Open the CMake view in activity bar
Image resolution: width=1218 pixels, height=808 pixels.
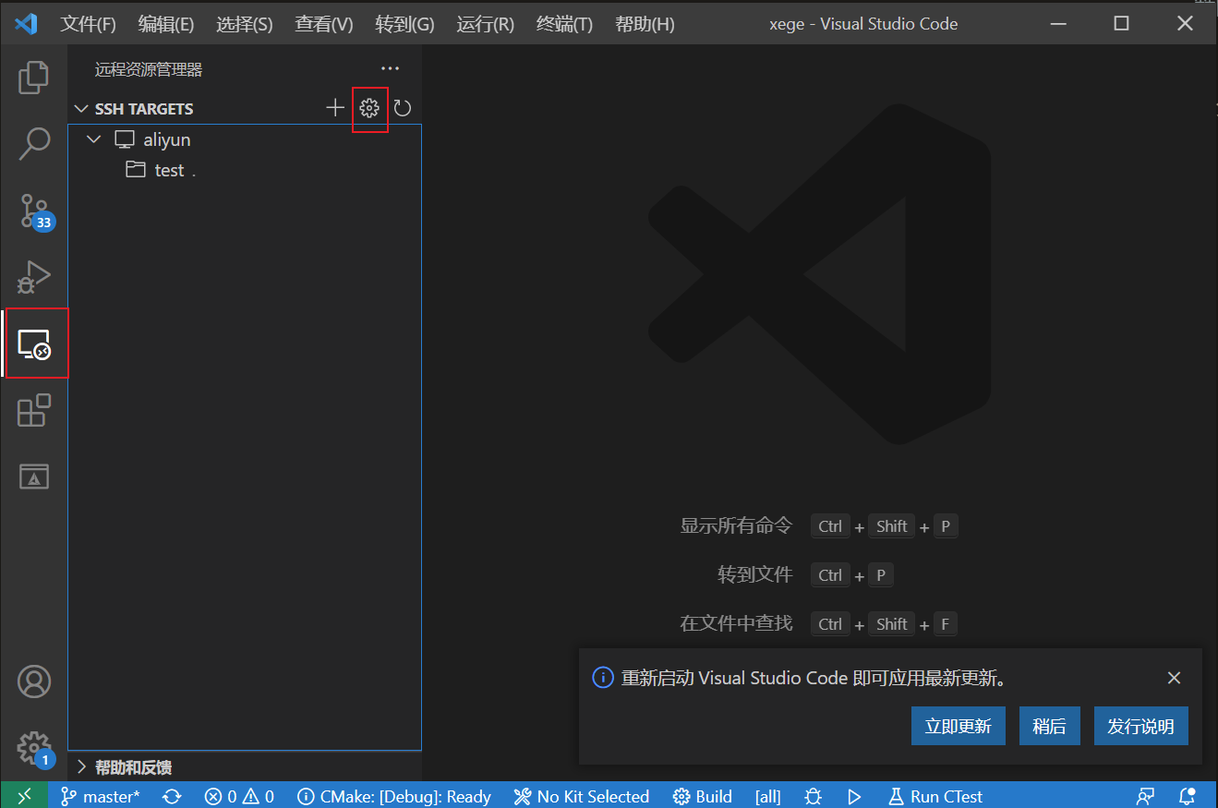pos(34,476)
